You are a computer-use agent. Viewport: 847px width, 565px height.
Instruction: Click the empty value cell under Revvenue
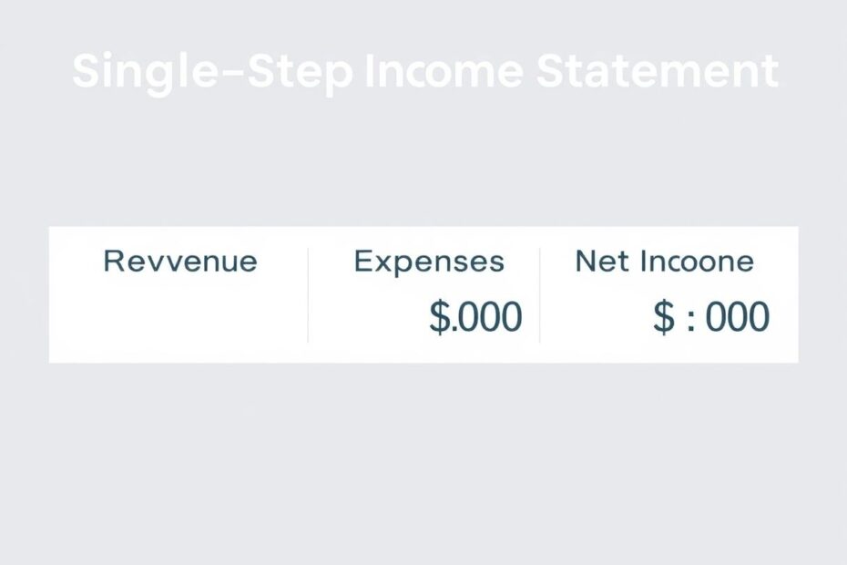[x=180, y=317]
